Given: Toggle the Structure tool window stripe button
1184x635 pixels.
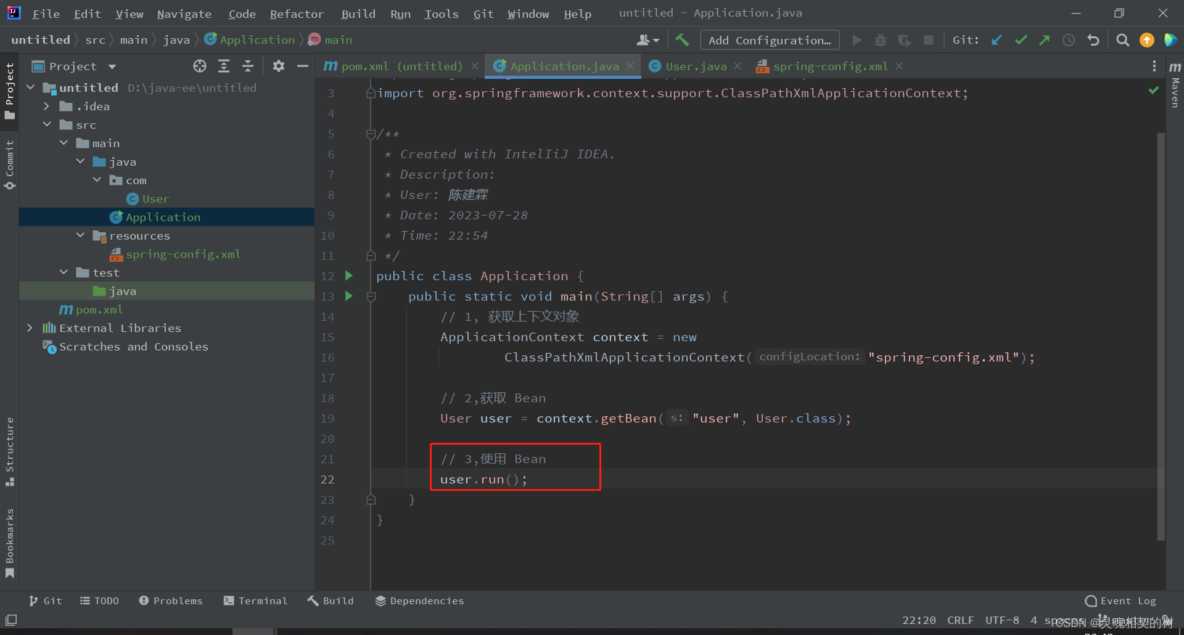Looking at the screenshot, I should pyautogui.click(x=9, y=451).
